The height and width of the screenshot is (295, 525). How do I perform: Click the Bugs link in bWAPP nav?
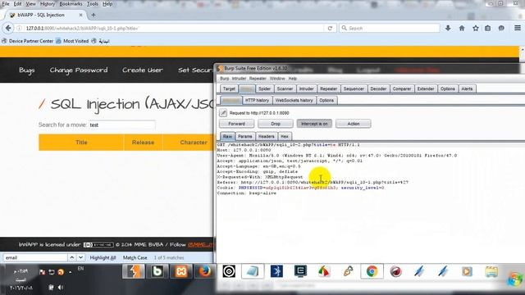pos(27,70)
